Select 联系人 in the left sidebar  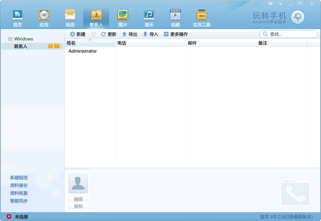point(32,46)
